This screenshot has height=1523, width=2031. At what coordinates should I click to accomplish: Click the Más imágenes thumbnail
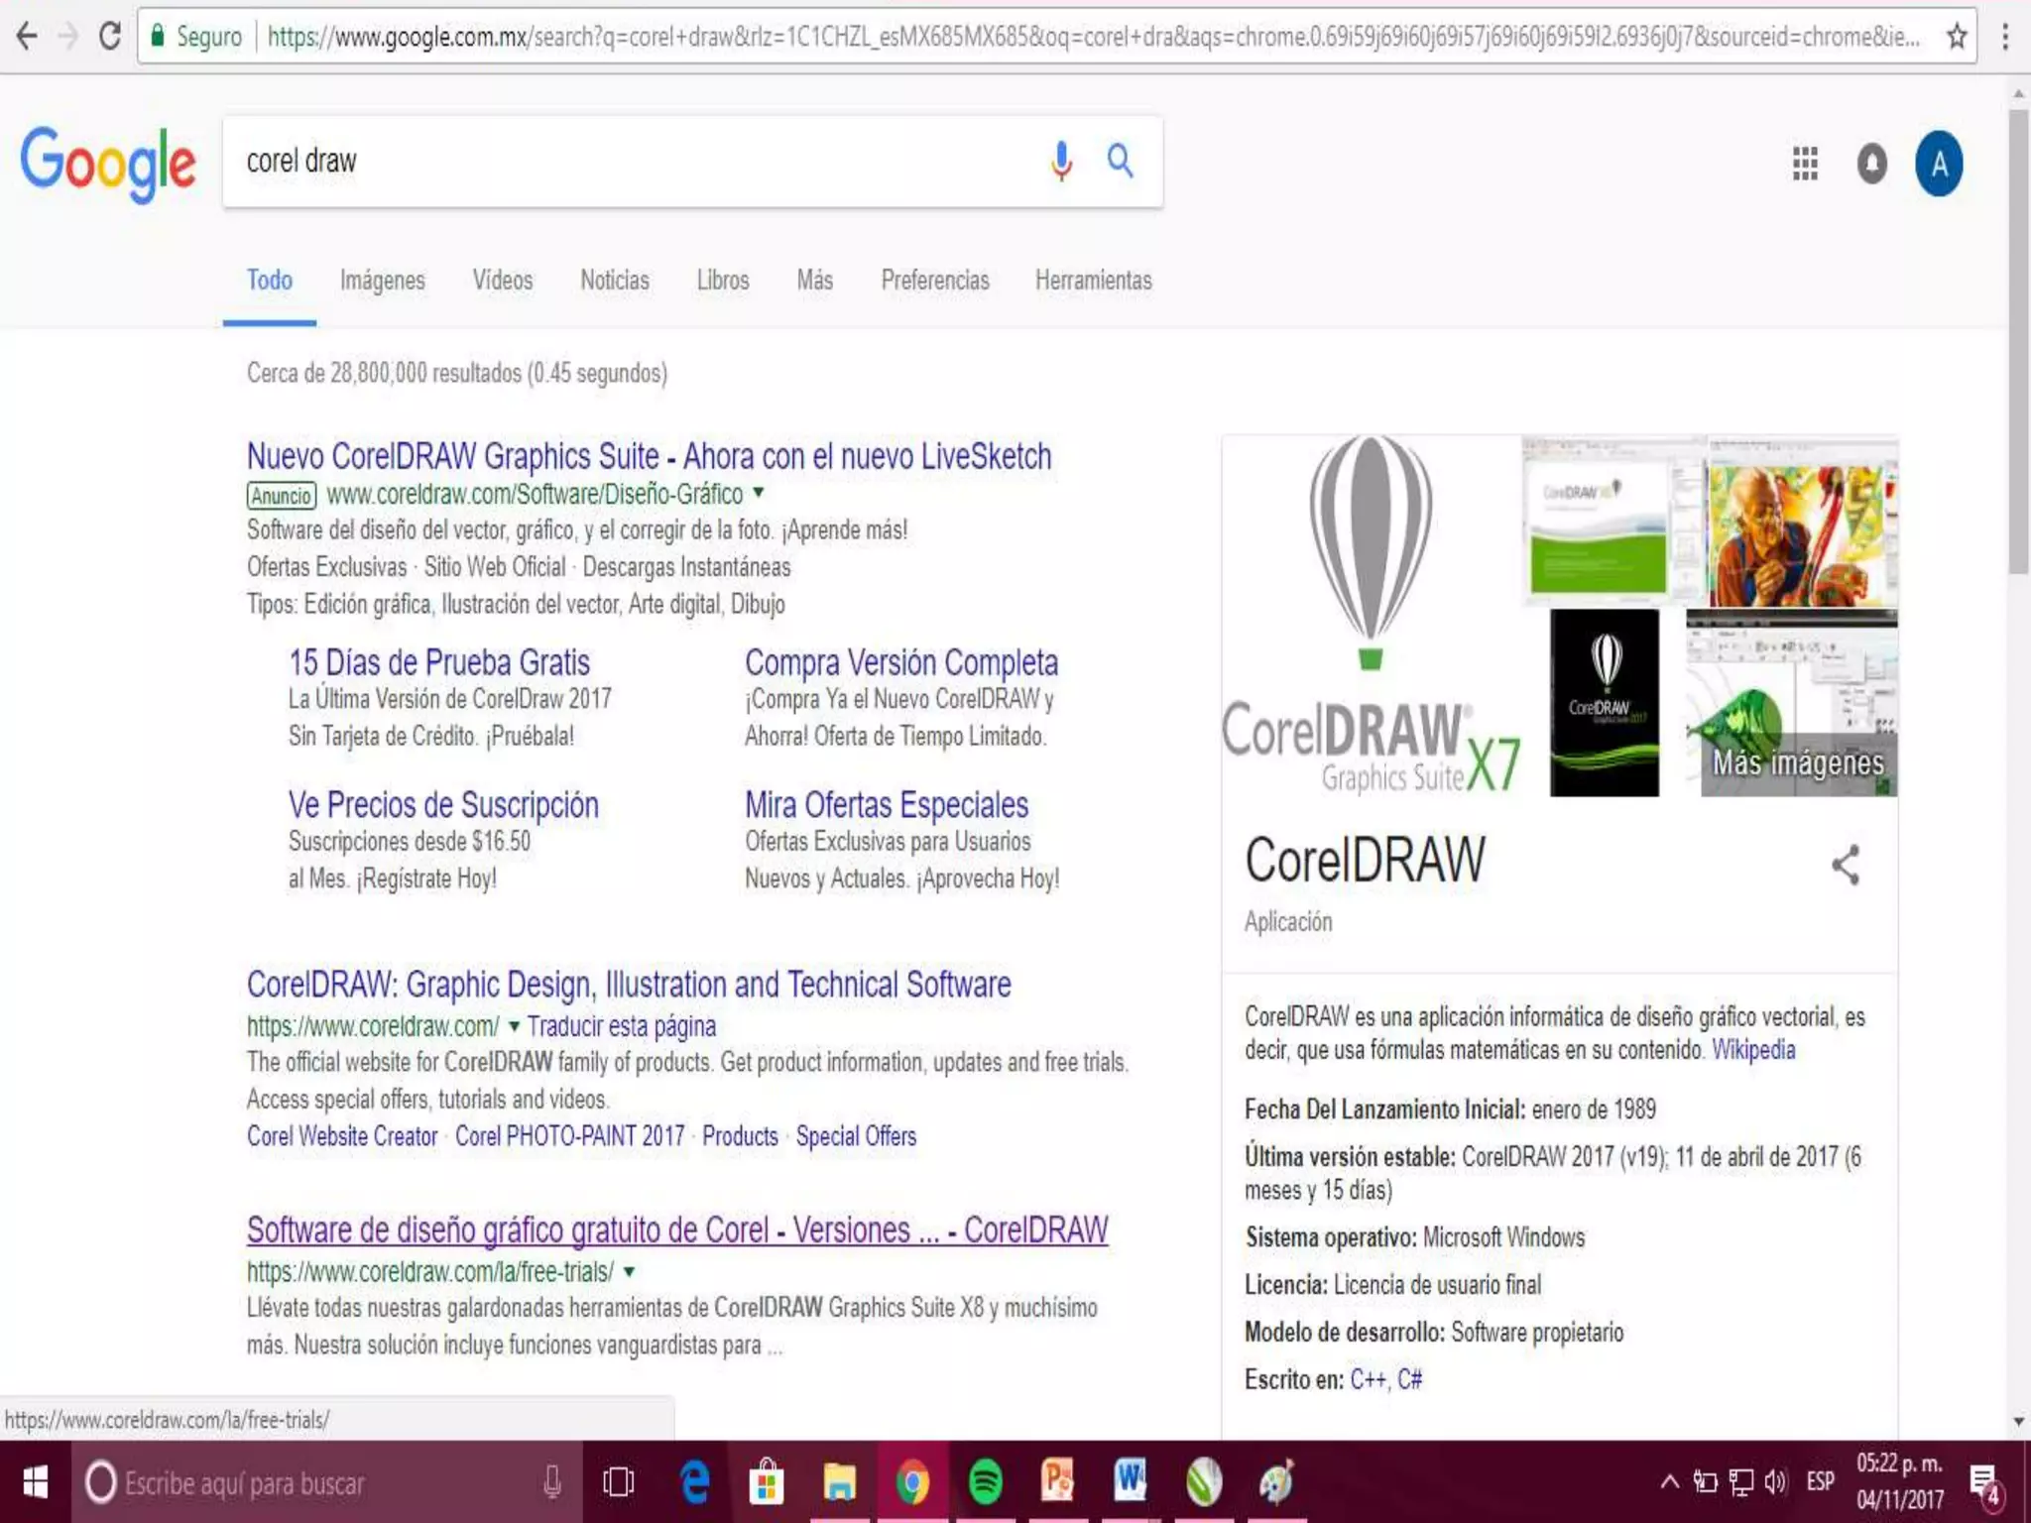tap(1797, 762)
